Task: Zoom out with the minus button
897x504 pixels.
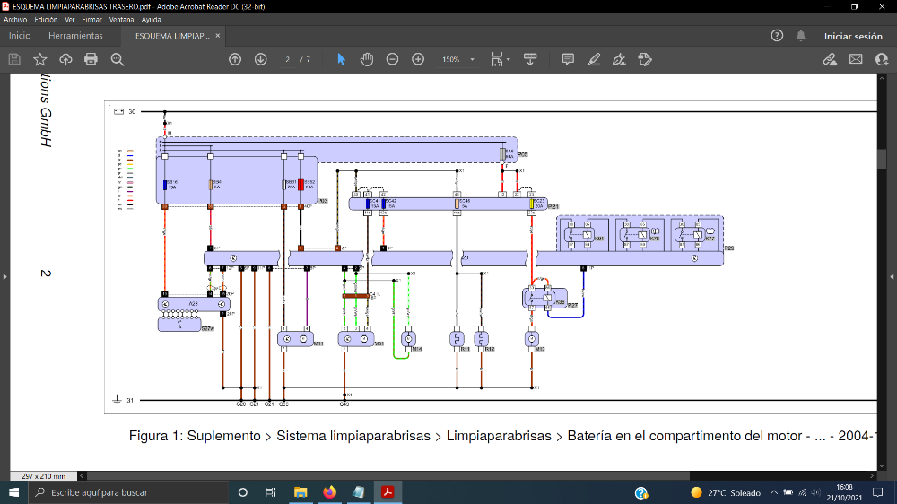Action: [x=393, y=59]
